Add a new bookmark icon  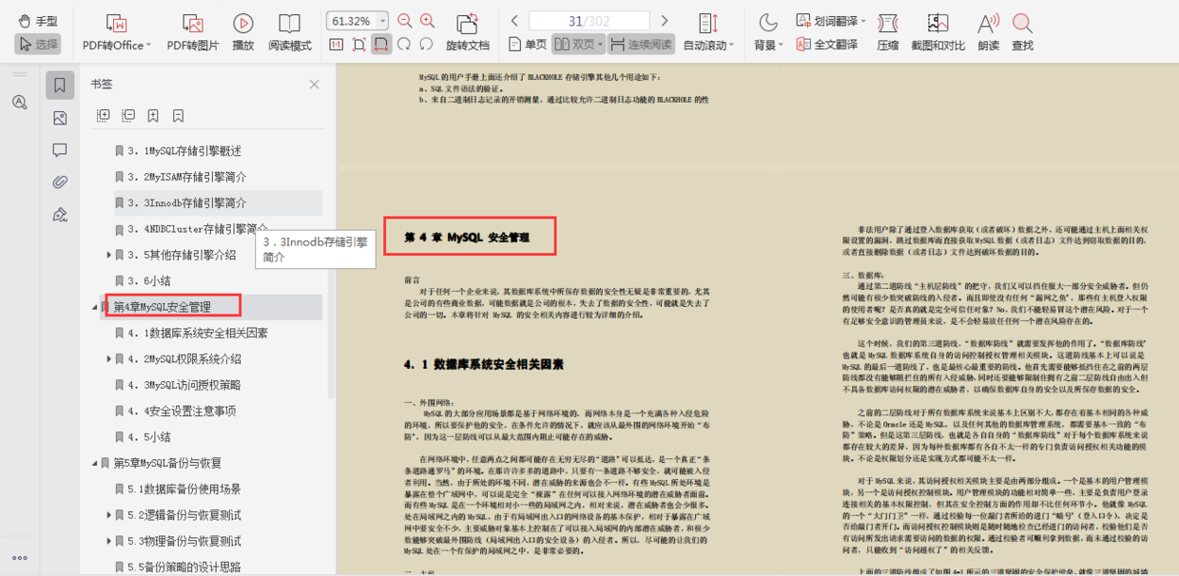click(x=153, y=116)
